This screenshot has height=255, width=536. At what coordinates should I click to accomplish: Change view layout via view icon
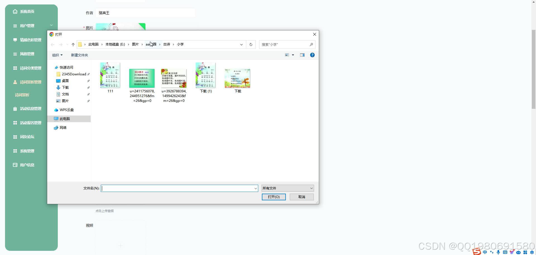pyautogui.click(x=287, y=55)
